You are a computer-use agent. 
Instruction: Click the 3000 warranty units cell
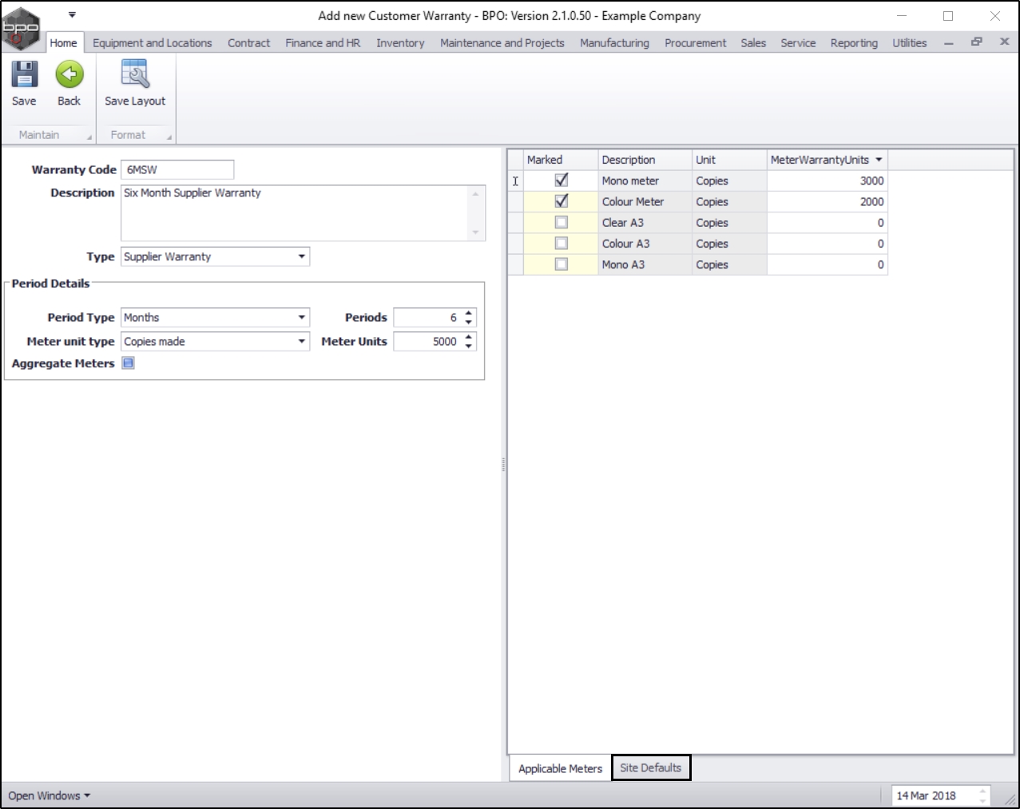[828, 180]
